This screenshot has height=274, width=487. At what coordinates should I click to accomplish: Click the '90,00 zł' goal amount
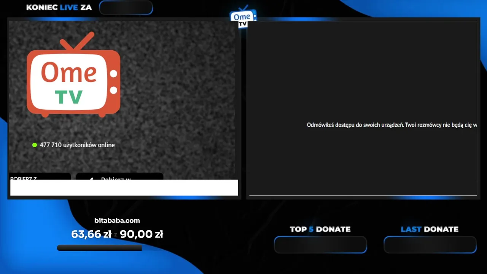pos(142,234)
